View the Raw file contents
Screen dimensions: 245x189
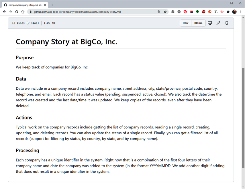(x=185, y=23)
